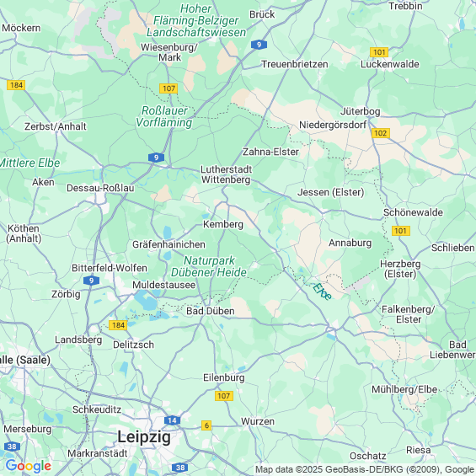Viewport: 476px width, 476px height.
Task: Click the A9 shield near Brück
Action: (x=259, y=45)
